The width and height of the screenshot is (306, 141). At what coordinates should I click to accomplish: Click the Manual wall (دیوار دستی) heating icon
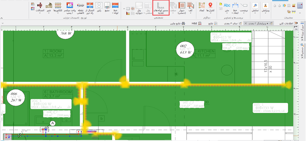182,8
